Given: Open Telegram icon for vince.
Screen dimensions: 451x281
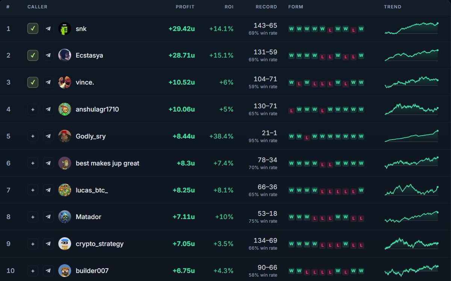Looking at the screenshot, I should (x=48, y=82).
